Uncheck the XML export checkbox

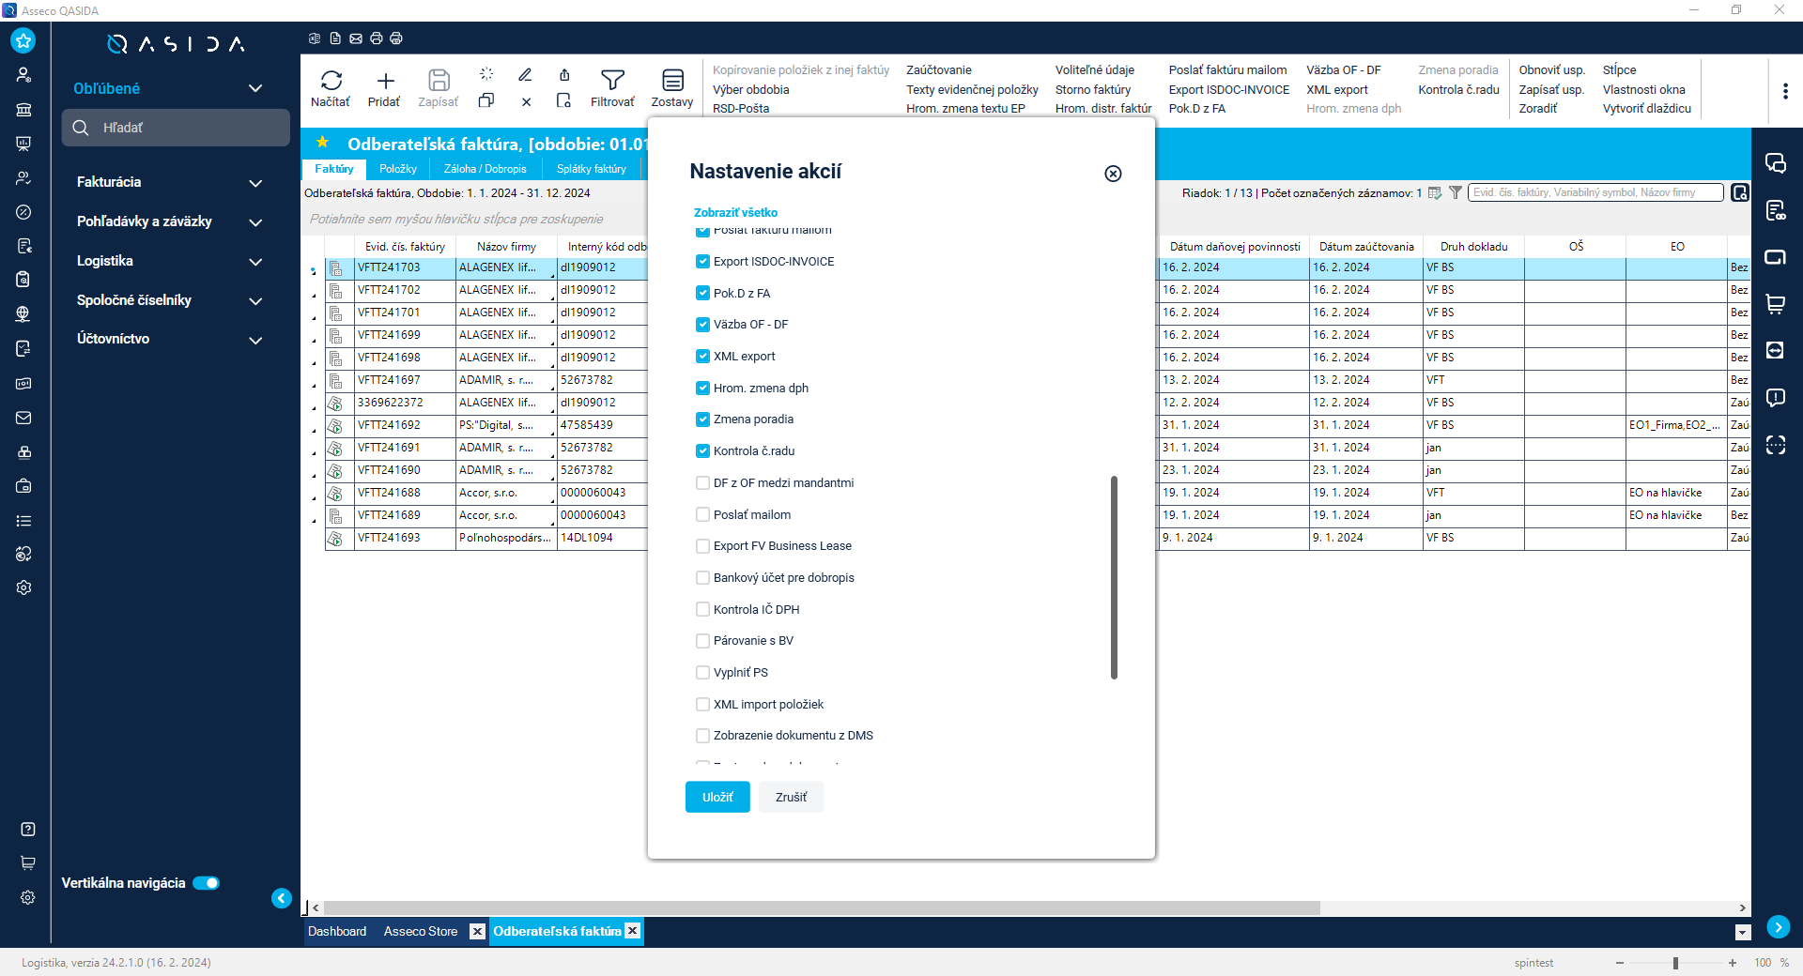click(x=702, y=357)
